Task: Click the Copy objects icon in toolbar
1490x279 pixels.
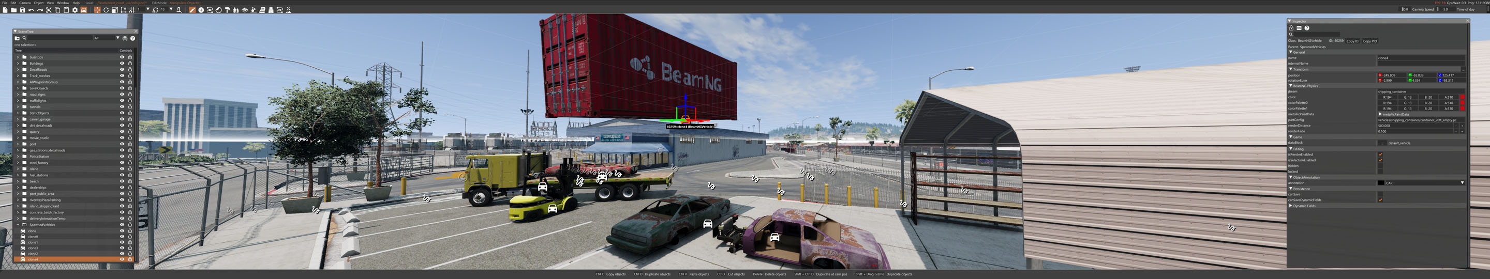Action: pos(57,10)
